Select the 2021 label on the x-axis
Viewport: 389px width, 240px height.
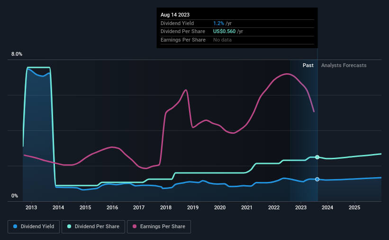click(x=246, y=207)
